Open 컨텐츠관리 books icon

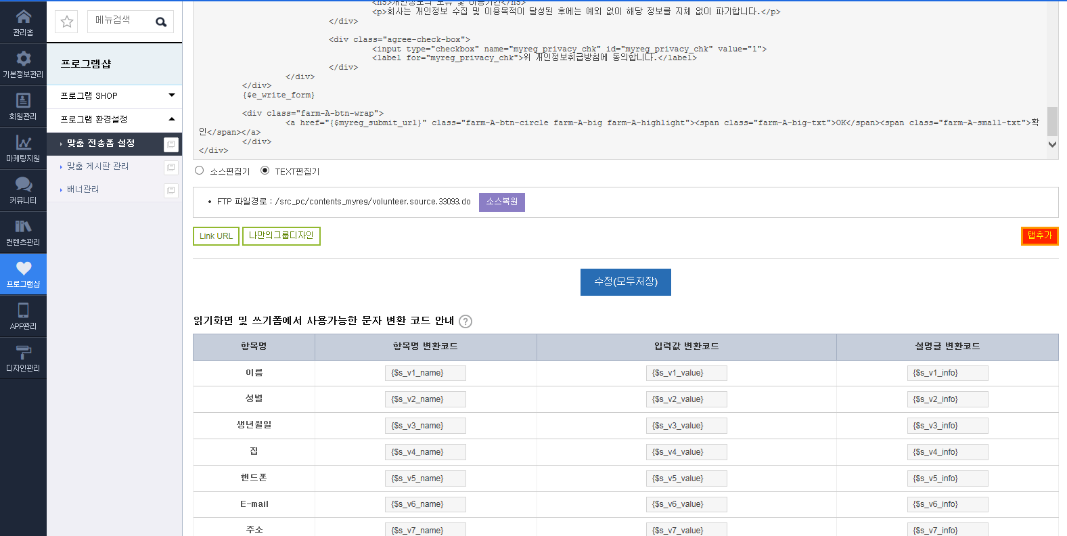click(23, 226)
